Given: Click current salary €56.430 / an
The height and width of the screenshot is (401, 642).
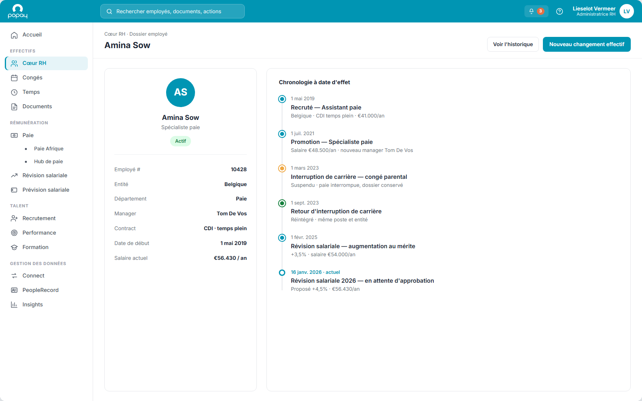Looking at the screenshot, I should (230, 258).
